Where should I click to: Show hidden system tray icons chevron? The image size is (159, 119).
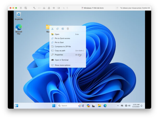click(118, 106)
